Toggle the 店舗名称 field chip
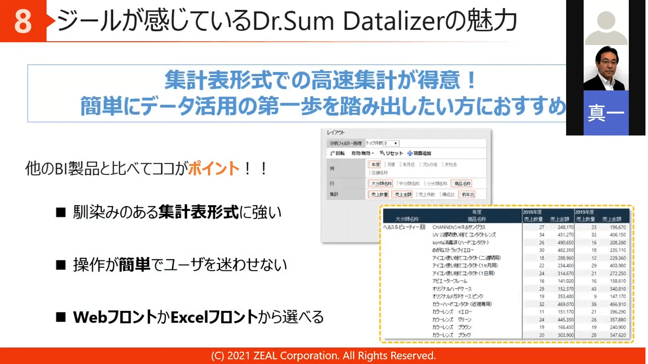The width and height of the screenshot is (648, 364). click(379, 172)
